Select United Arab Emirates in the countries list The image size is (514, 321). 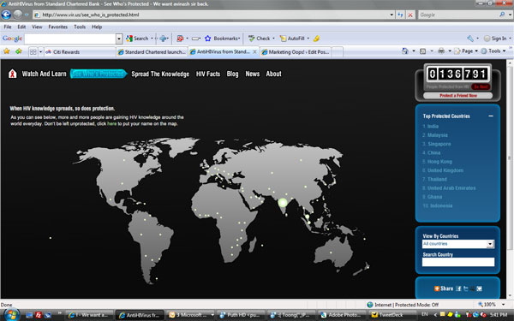(x=451, y=188)
